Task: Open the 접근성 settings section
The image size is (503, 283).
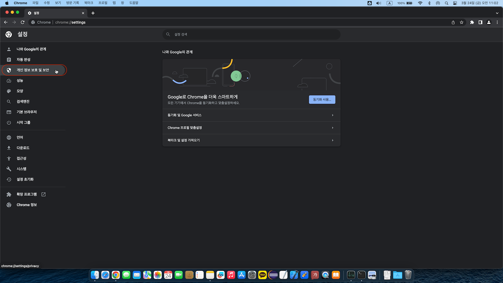Action: (34, 158)
